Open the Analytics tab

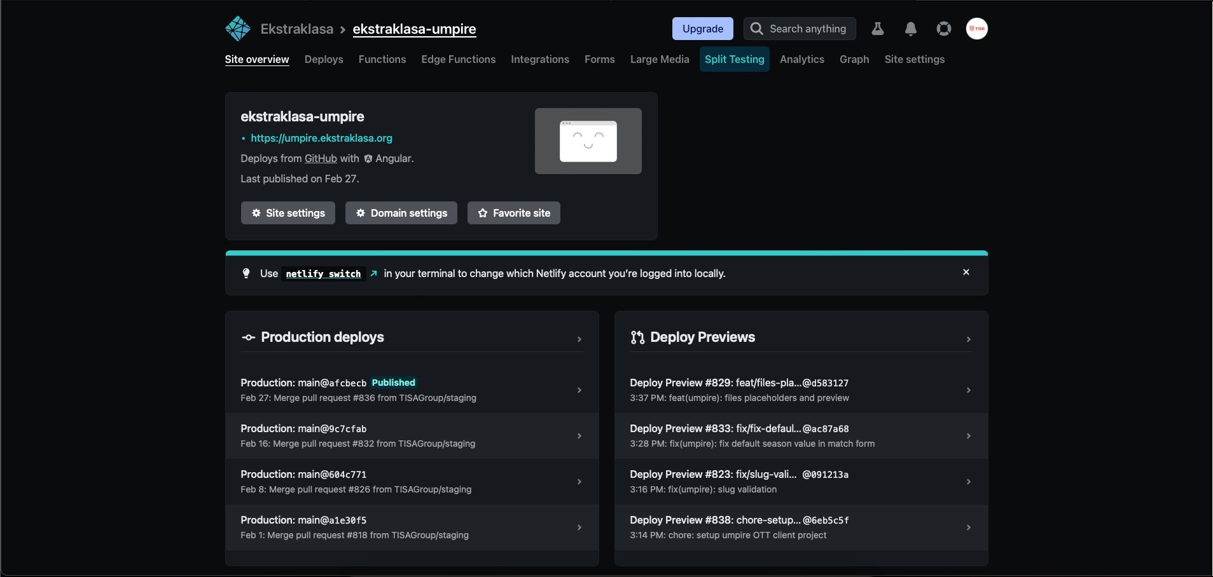(x=802, y=59)
